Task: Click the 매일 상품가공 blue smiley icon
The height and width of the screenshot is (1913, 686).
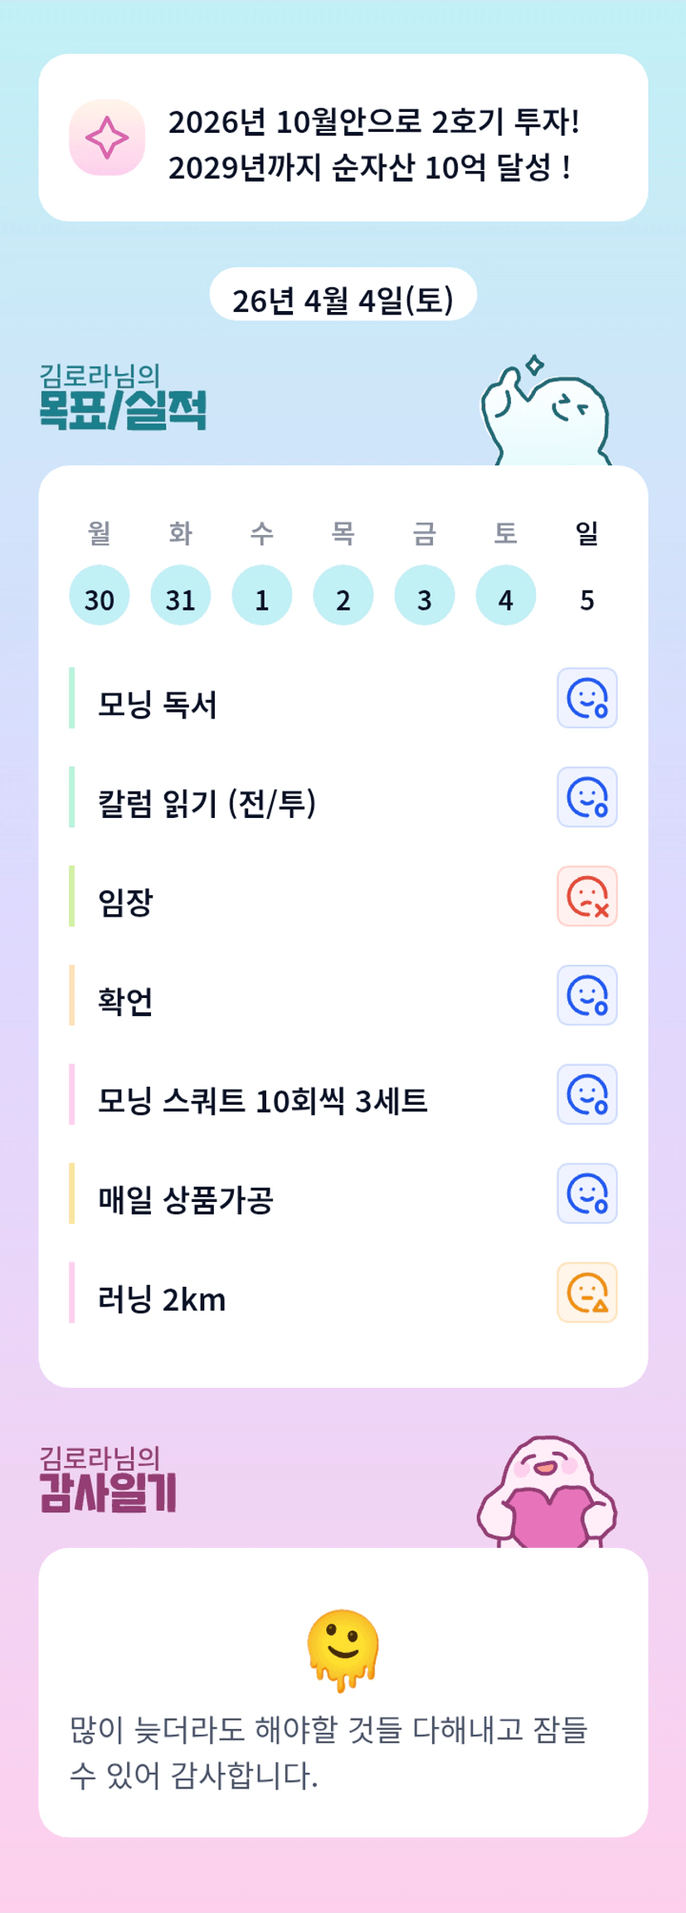Action: click(587, 1194)
